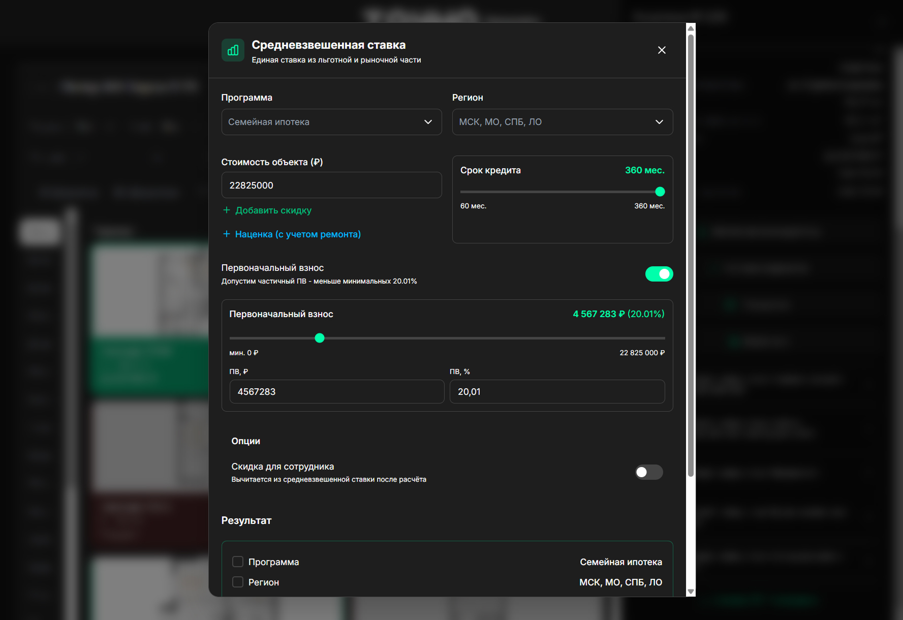Click the 60 мес. minimum label
Screen dimensions: 903x620
[473, 206]
